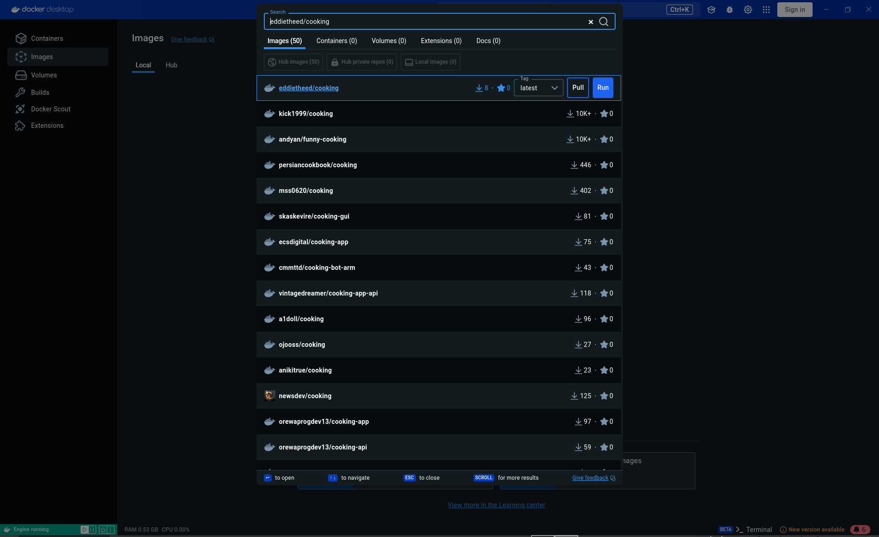
Task: Click download icon on eddietheed/cooking row
Action: 479,88
